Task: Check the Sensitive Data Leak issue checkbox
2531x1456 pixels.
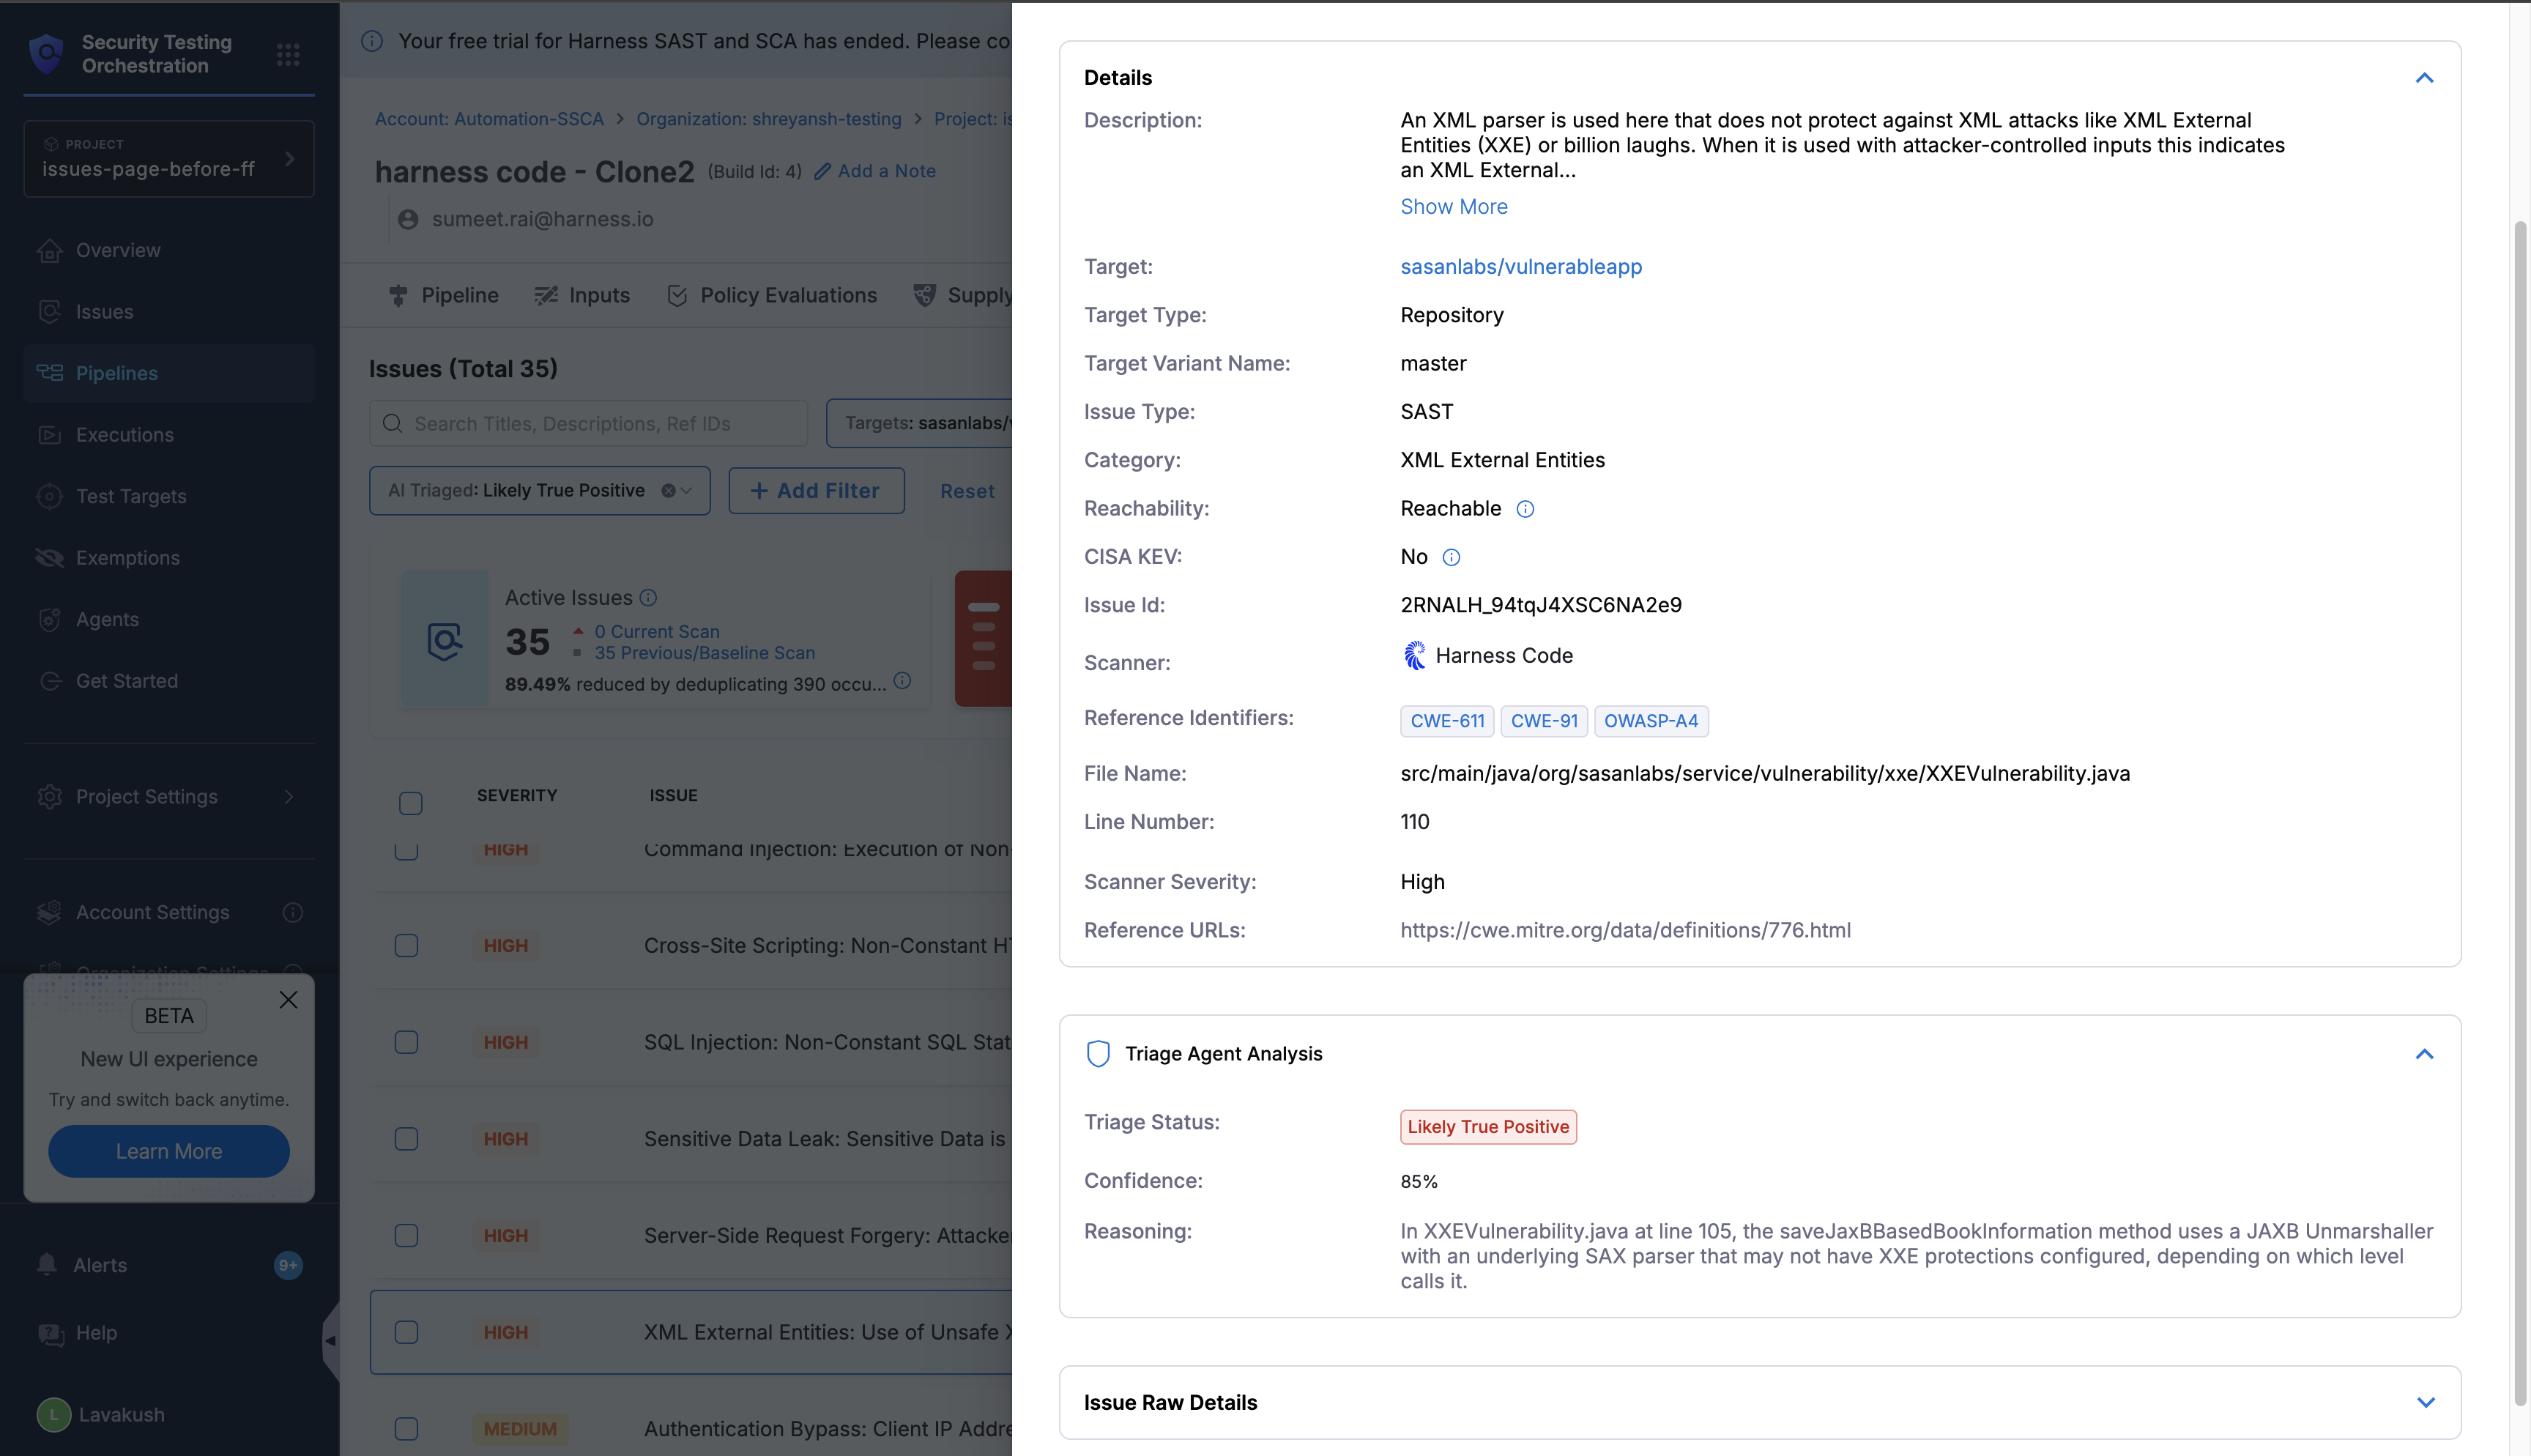Action: coord(407,1139)
